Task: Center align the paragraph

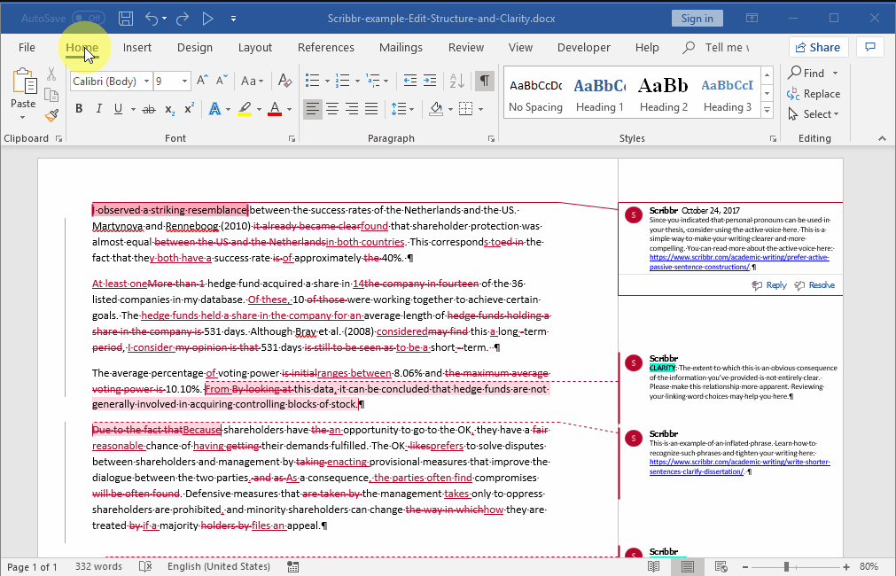Action: tap(332, 109)
